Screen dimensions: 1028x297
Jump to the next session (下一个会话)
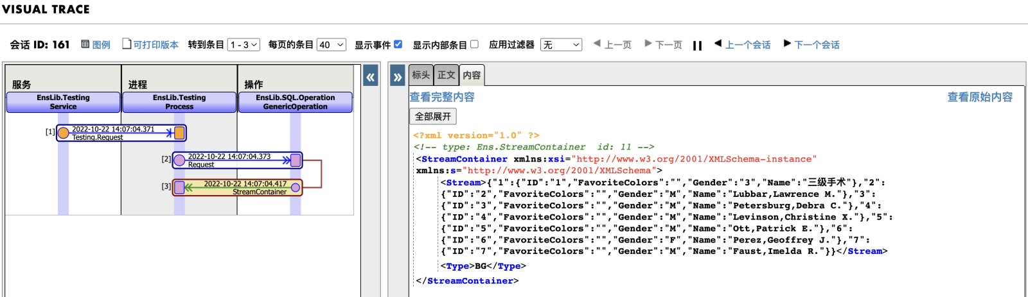tap(812, 45)
